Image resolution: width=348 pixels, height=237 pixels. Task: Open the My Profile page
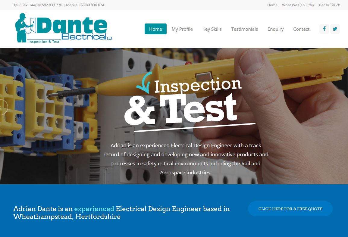[x=182, y=29]
